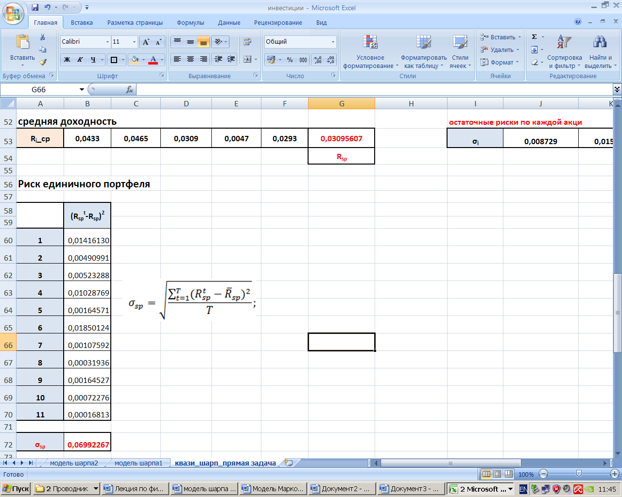Decrease decimal places
622x497 pixels.
[330, 60]
